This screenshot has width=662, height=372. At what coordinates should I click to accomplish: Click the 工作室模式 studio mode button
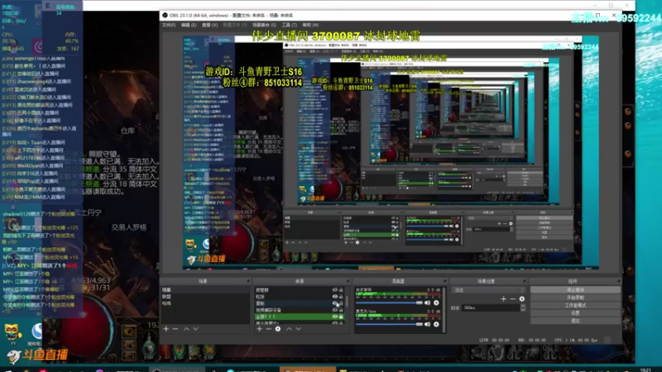coord(575,305)
